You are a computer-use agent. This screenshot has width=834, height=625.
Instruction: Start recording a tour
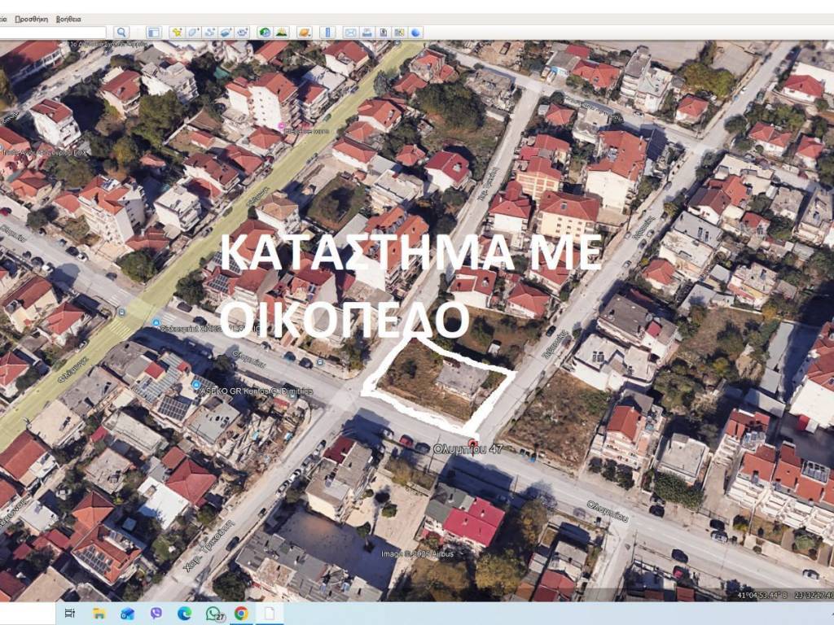tap(242, 33)
